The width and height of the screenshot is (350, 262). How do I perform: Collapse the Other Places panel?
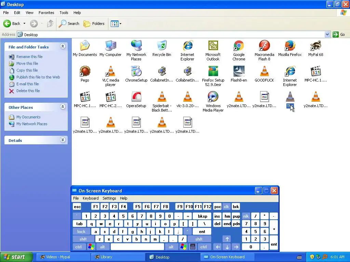pyautogui.click(x=63, y=107)
